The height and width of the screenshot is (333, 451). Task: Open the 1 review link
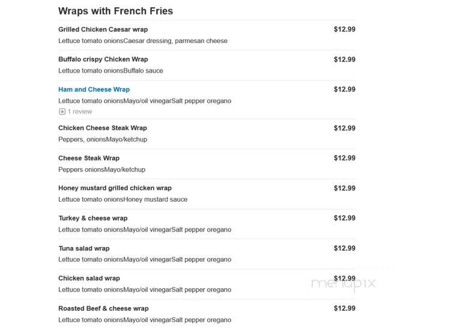tap(80, 112)
